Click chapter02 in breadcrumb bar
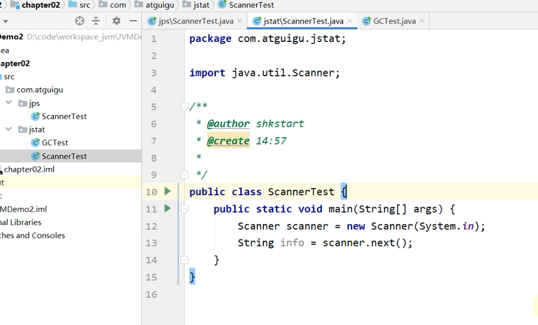This screenshot has width=538, height=325. (40, 5)
